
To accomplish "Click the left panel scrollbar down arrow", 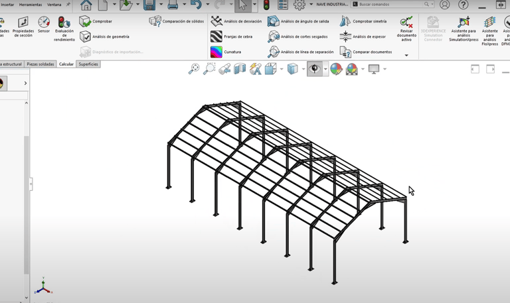I will pyautogui.click(x=27, y=298).
